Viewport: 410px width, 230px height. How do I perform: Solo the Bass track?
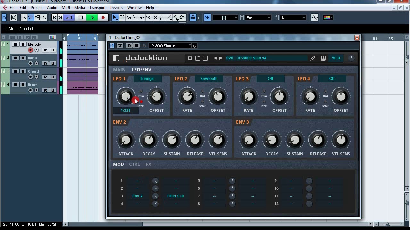pos(23,58)
